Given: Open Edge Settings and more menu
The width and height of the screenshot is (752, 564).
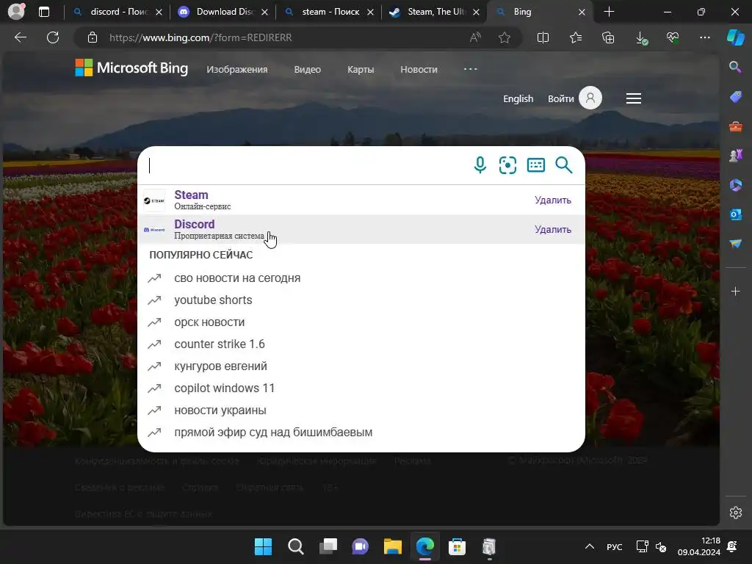Looking at the screenshot, I should tap(704, 37).
